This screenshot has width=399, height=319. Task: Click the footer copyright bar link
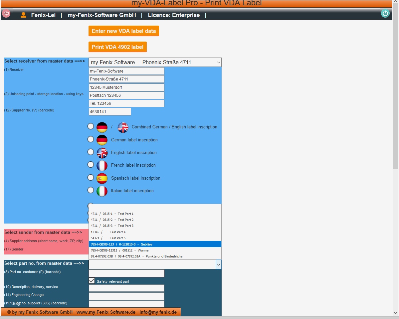click(x=91, y=312)
